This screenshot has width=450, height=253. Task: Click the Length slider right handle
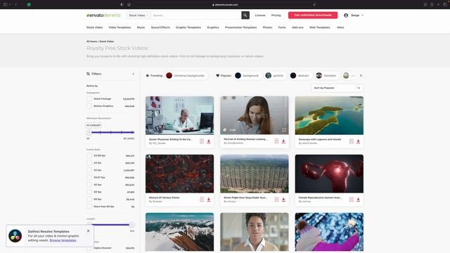tap(131, 225)
